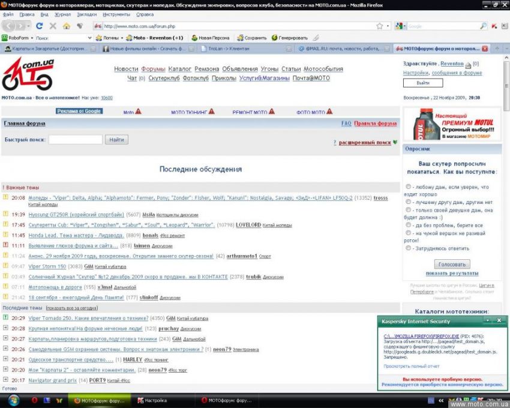Screen dimensions: 510x408
Task: Select the 'Затрудняюсь ответить' radio option
Action: (409, 247)
